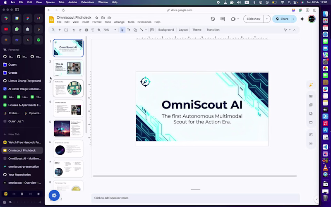Open line tool dropdown arrow
331x207 pixels.
[x=146, y=30]
